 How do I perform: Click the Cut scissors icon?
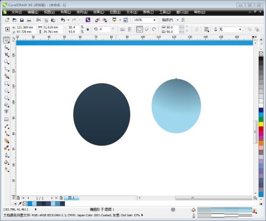coord(38,20)
